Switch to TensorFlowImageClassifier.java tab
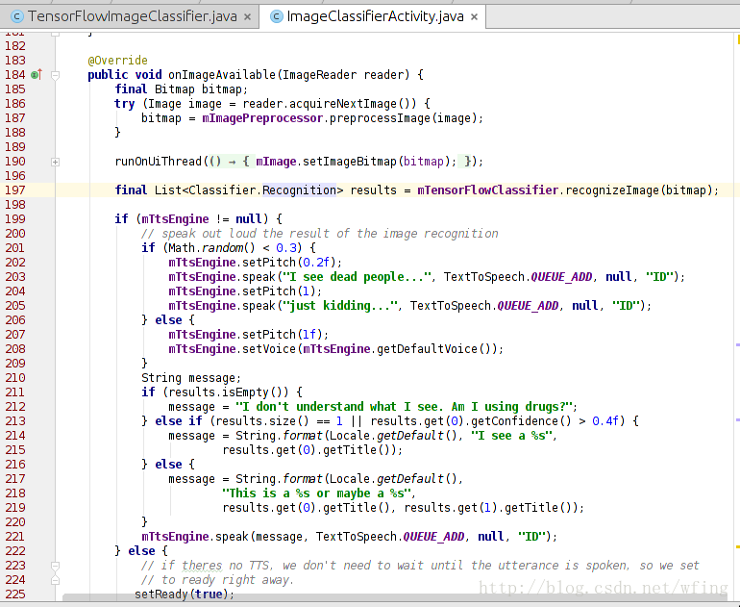The width and height of the screenshot is (740, 607). click(130, 17)
